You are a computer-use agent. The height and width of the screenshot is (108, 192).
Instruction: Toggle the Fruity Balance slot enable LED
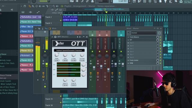tap(160, 37)
